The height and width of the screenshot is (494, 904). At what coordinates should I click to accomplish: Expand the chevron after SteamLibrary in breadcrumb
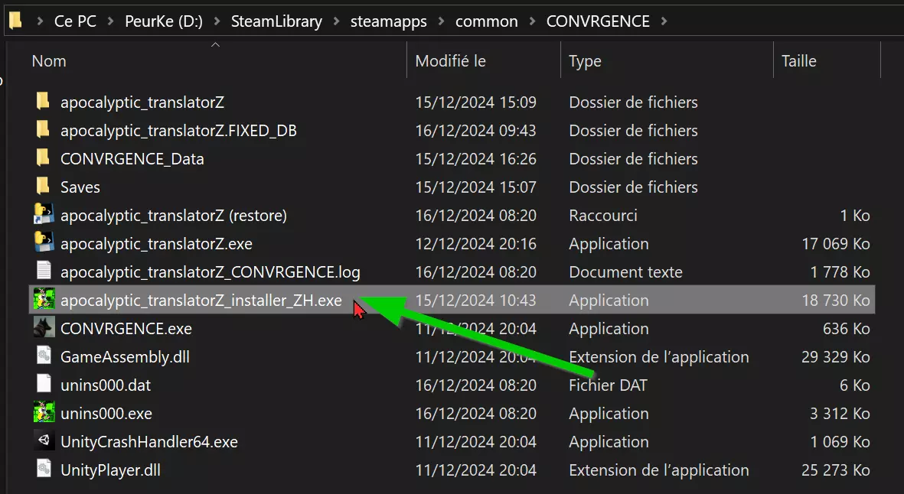tap(335, 21)
